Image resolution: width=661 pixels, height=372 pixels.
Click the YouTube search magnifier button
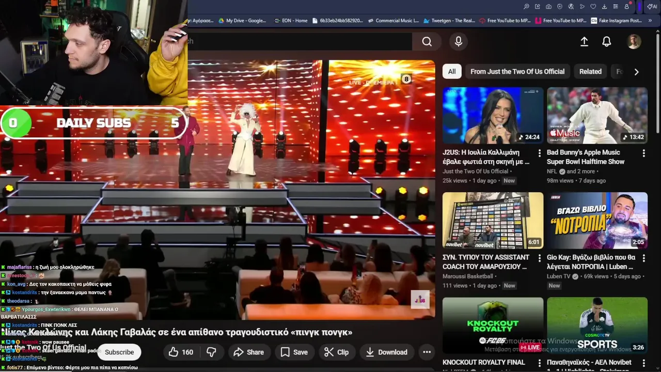click(x=427, y=42)
